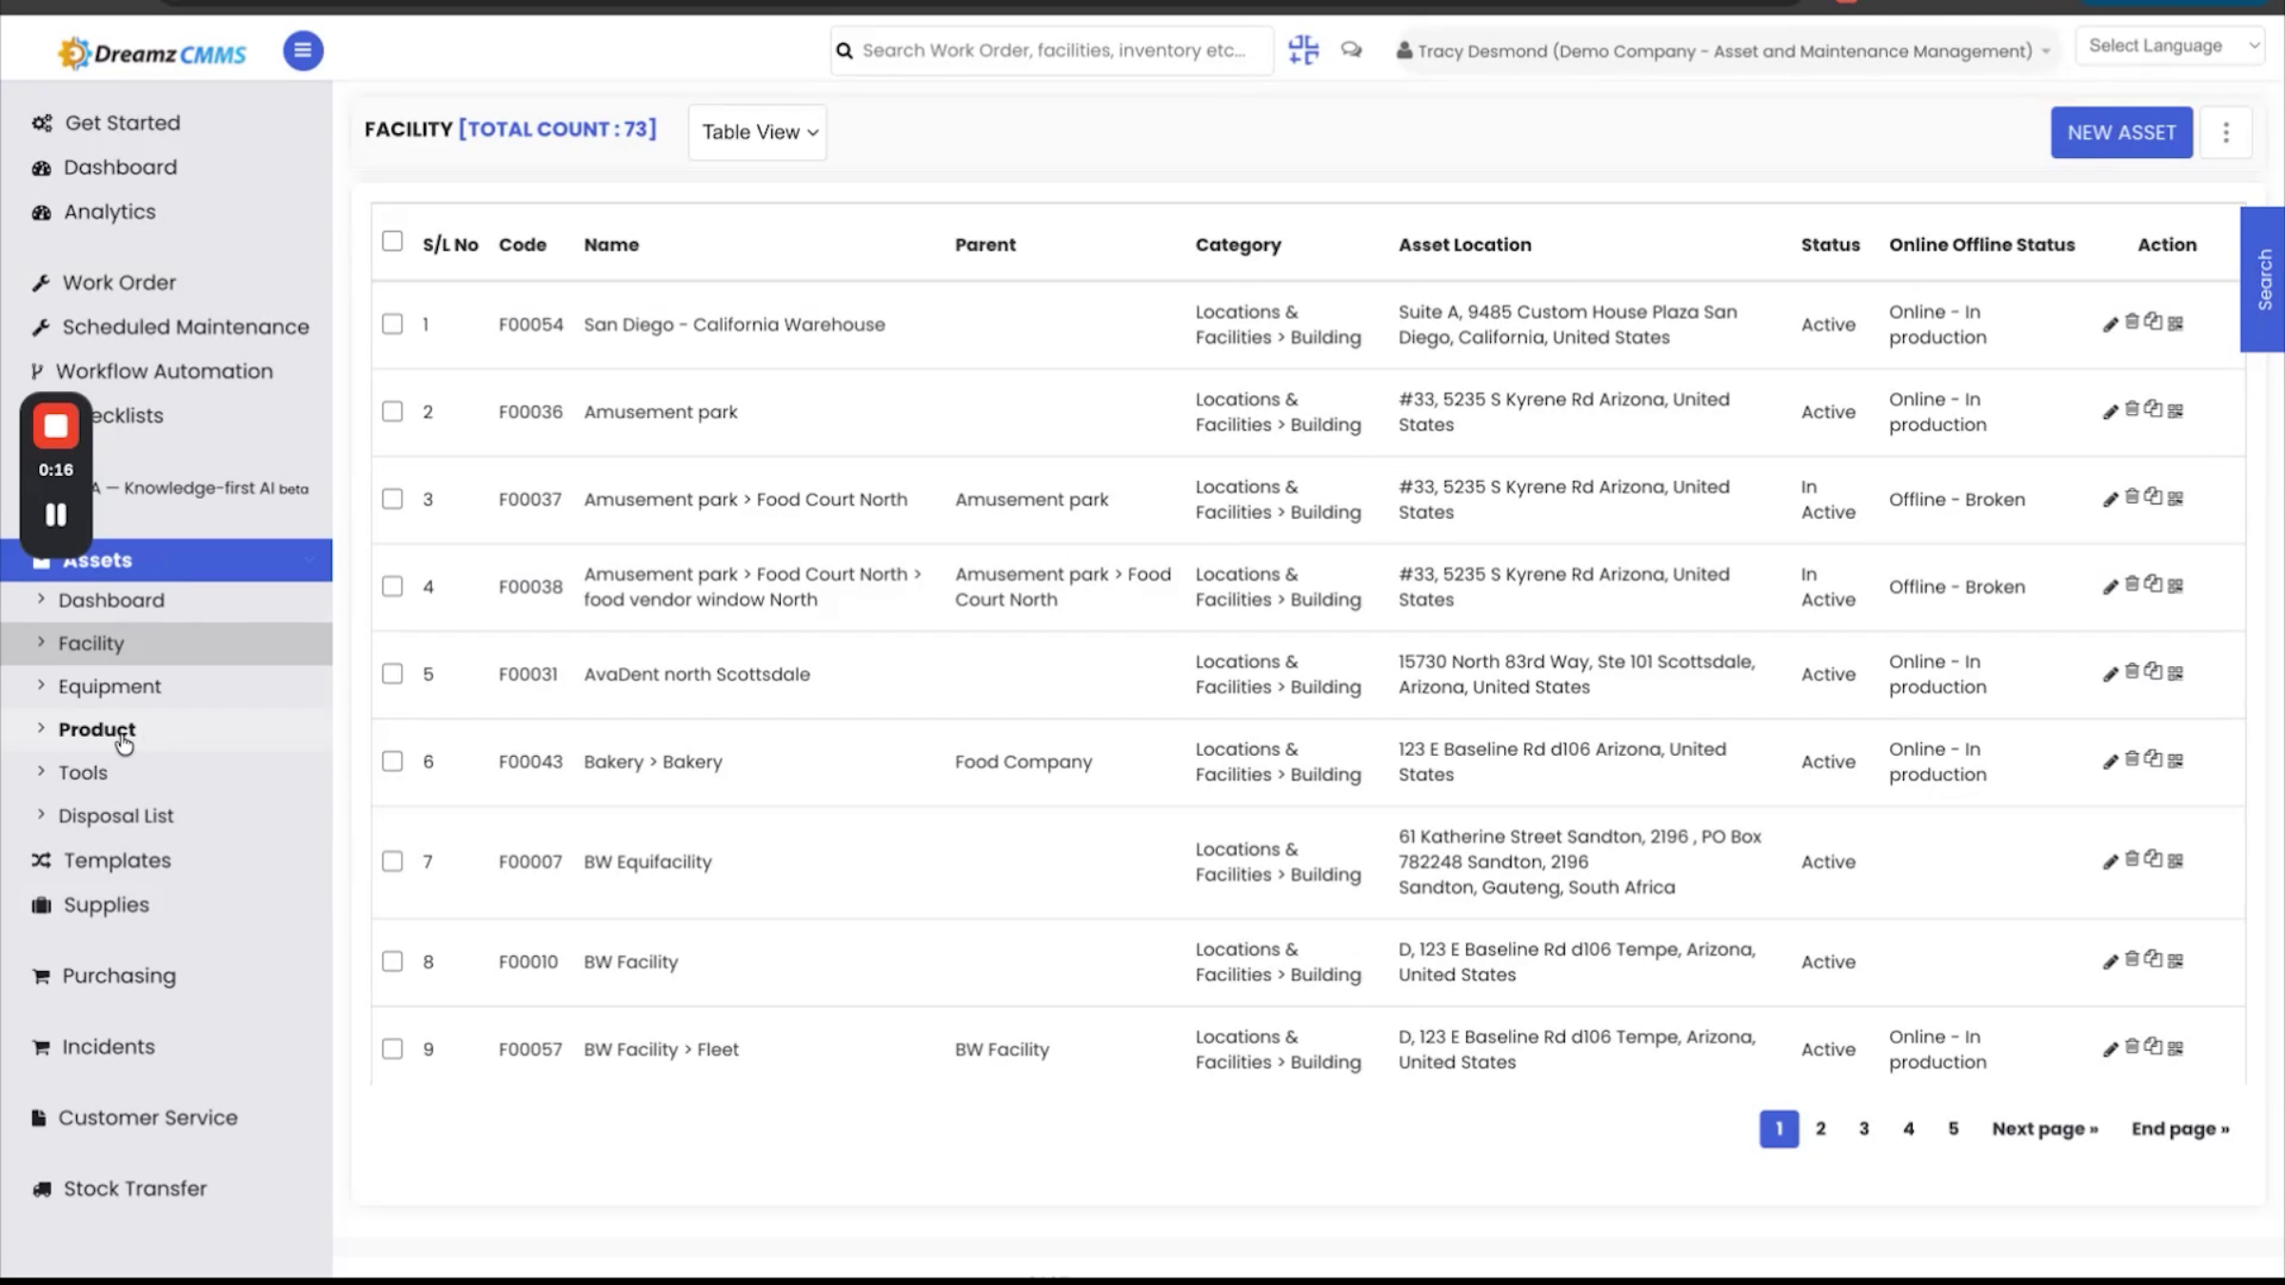Edit the F00036 Amusement park facility
The height and width of the screenshot is (1285, 2285).
click(x=2111, y=412)
